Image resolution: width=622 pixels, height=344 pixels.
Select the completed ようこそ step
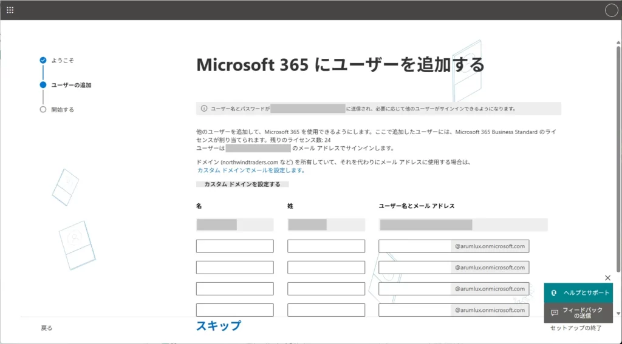tap(56, 60)
